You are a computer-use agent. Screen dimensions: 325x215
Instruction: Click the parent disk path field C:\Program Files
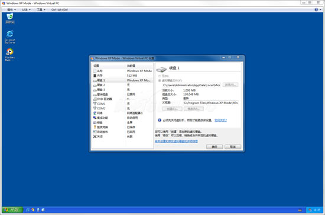tap(211, 103)
